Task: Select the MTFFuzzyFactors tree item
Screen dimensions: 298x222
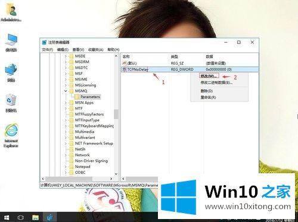Action: pyautogui.click(x=89, y=114)
